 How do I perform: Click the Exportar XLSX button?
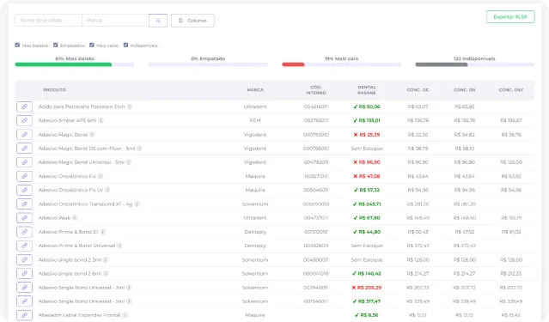(x=510, y=17)
